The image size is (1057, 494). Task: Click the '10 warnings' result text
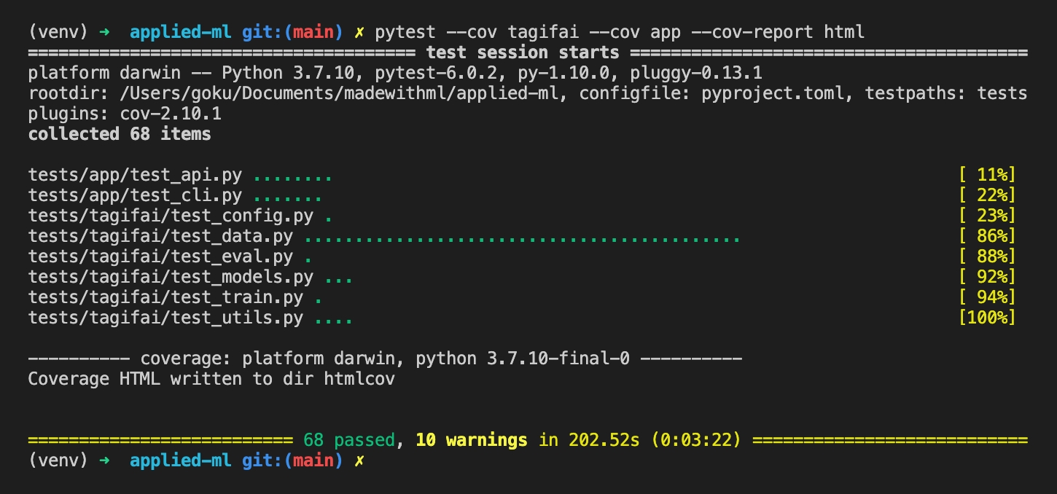tap(472, 440)
